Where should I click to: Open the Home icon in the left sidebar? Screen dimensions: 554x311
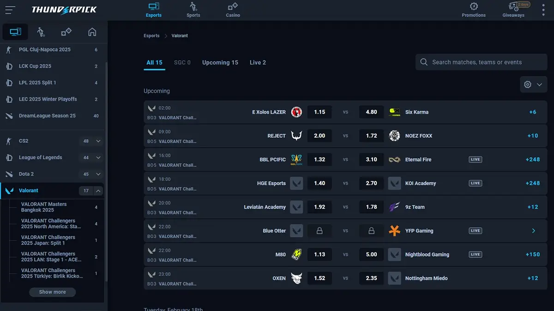(x=92, y=32)
